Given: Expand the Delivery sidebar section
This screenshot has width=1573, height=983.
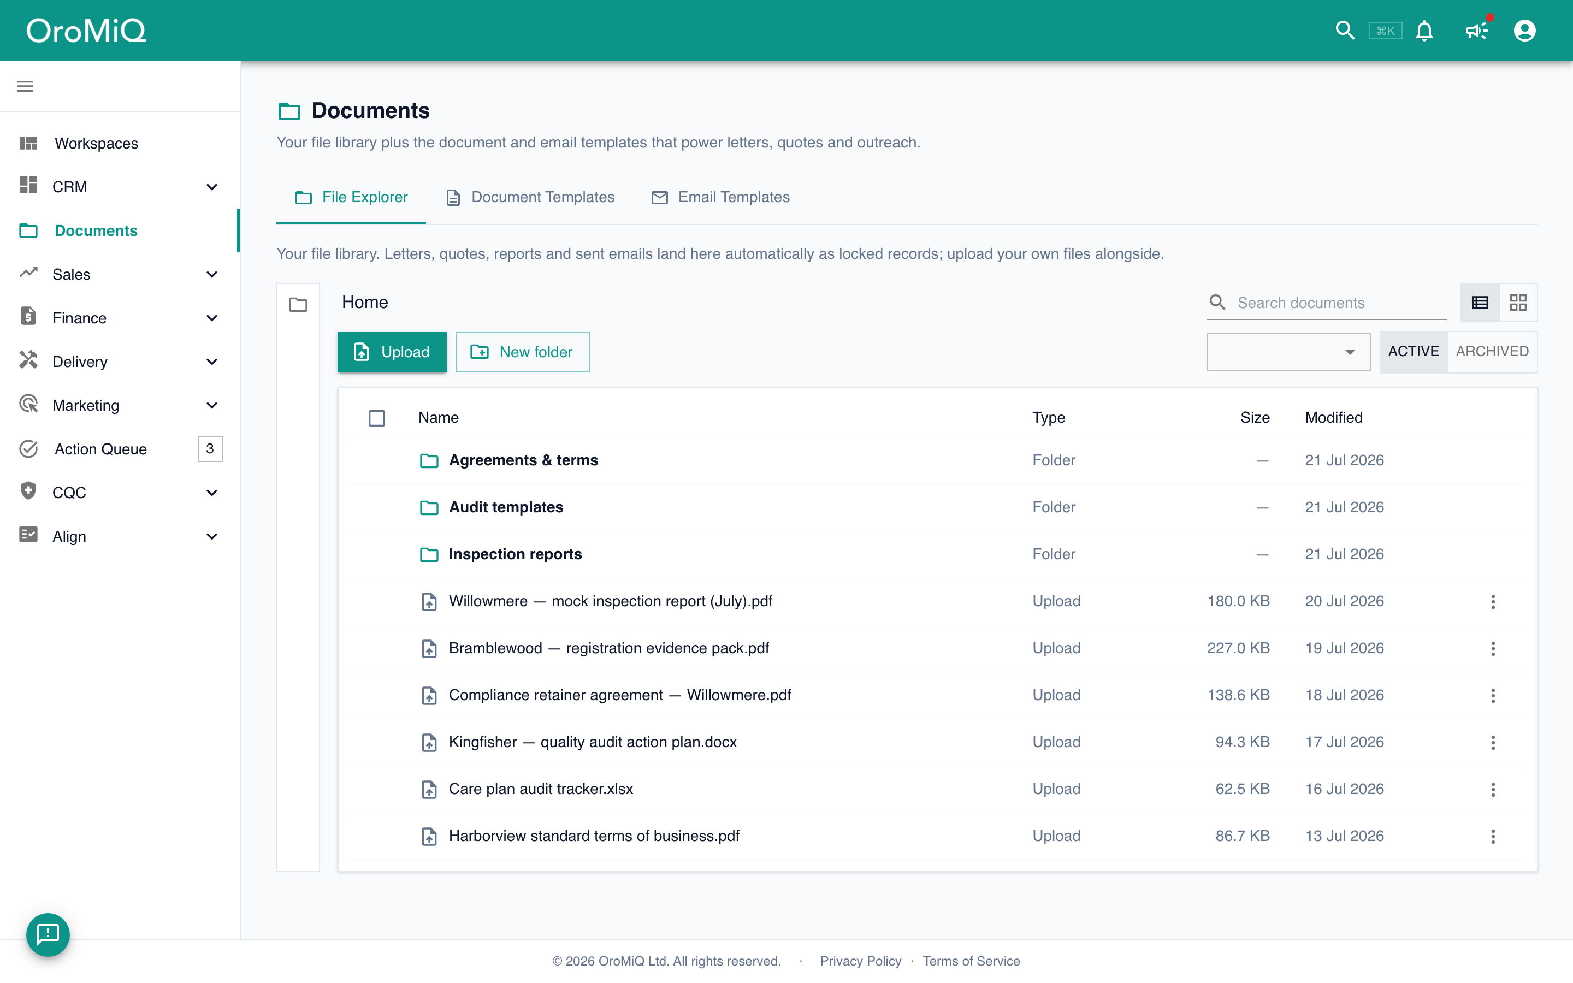Looking at the screenshot, I should coord(120,362).
